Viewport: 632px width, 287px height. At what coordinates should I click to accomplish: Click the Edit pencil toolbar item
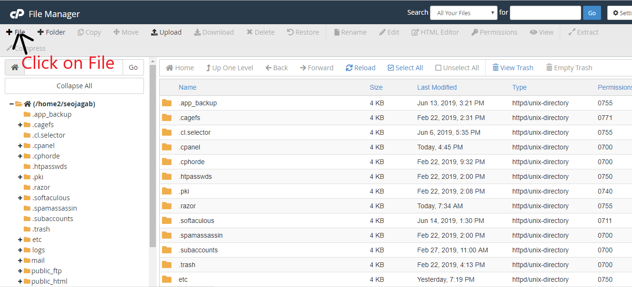[x=389, y=32]
